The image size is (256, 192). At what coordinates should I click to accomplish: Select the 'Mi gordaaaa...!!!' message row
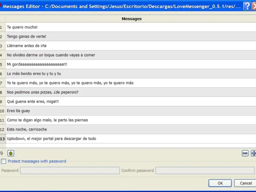pos(131,64)
